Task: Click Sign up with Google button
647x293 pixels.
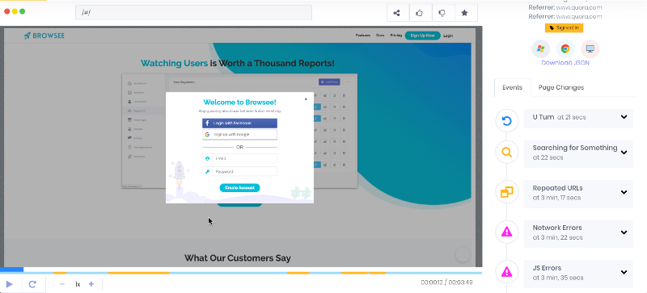Action: point(239,135)
